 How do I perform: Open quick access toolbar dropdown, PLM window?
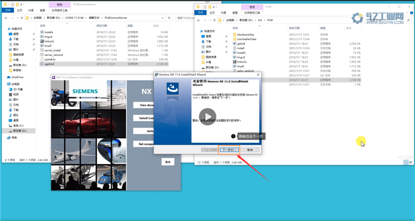pyautogui.click(x=214, y=7)
